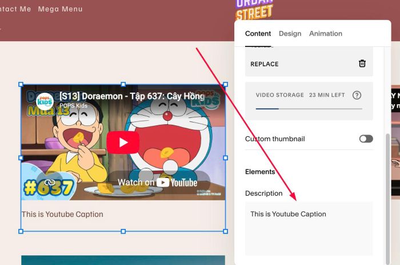This screenshot has height=265, width=400.
Task: Switch to the Design tab
Action: pyautogui.click(x=290, y=33)
